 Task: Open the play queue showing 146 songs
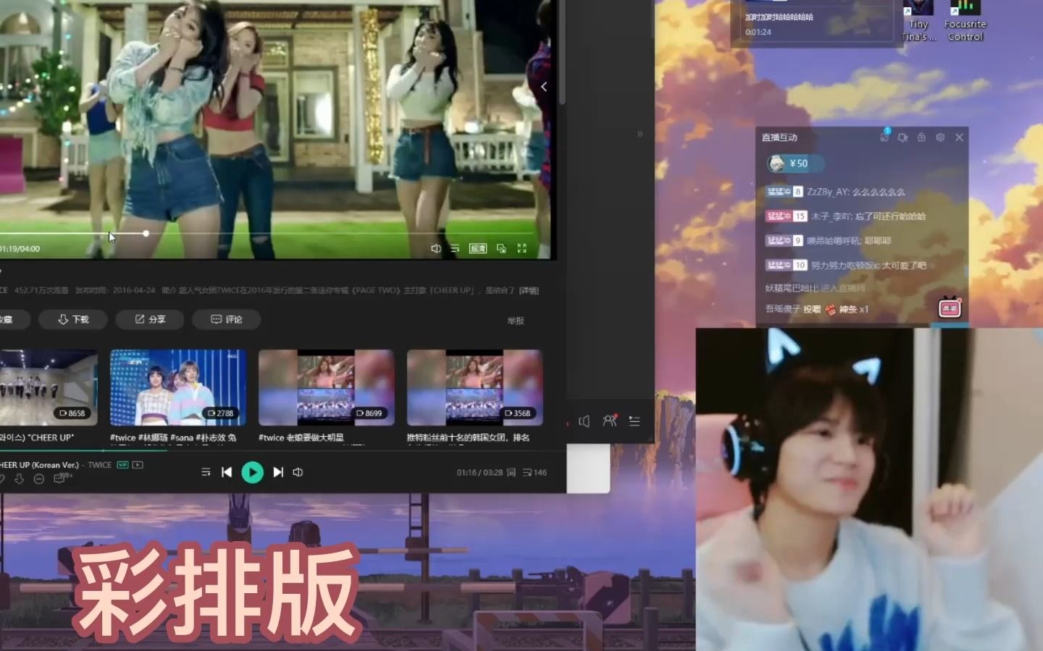(535, 472)
